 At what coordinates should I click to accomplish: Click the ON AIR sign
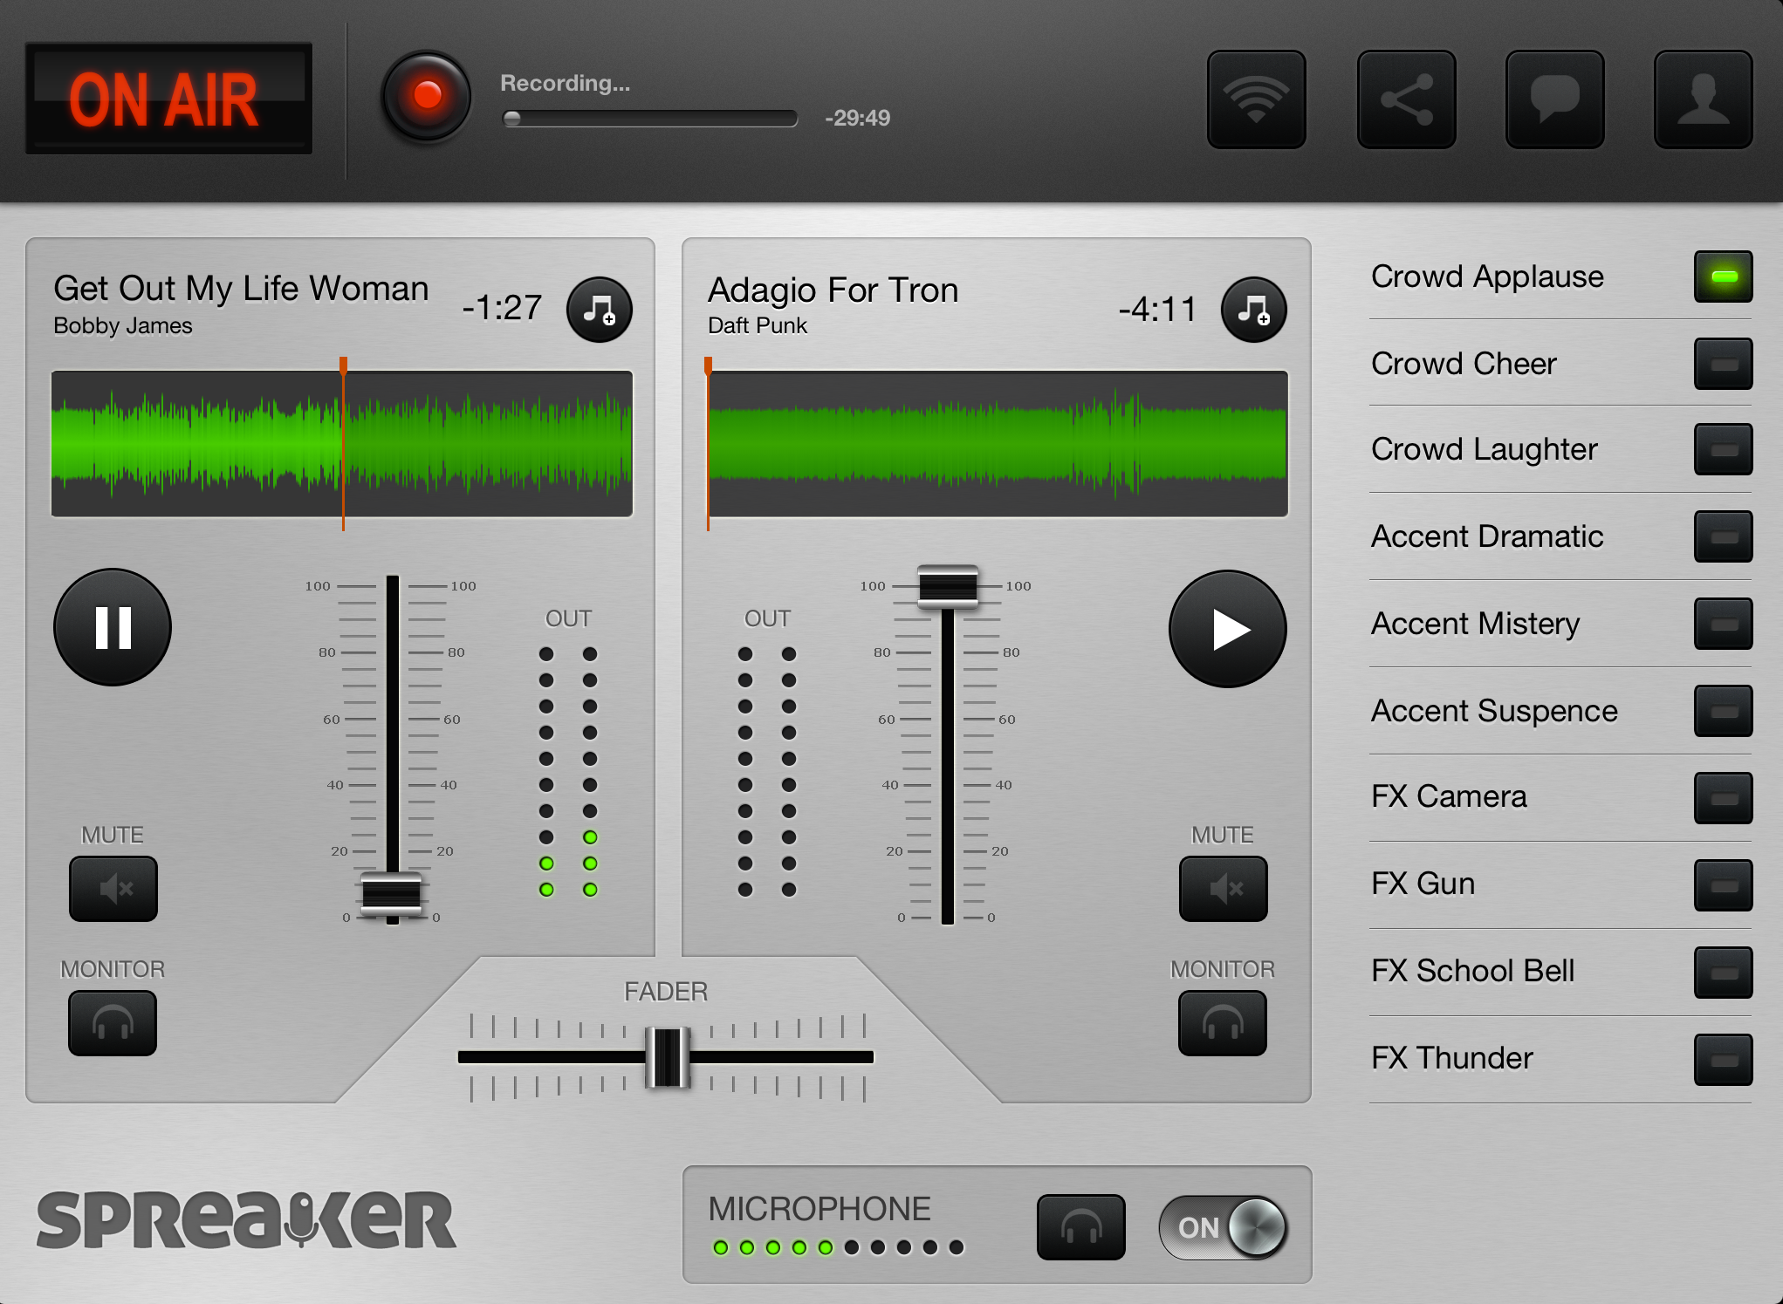tap(168, 99)
